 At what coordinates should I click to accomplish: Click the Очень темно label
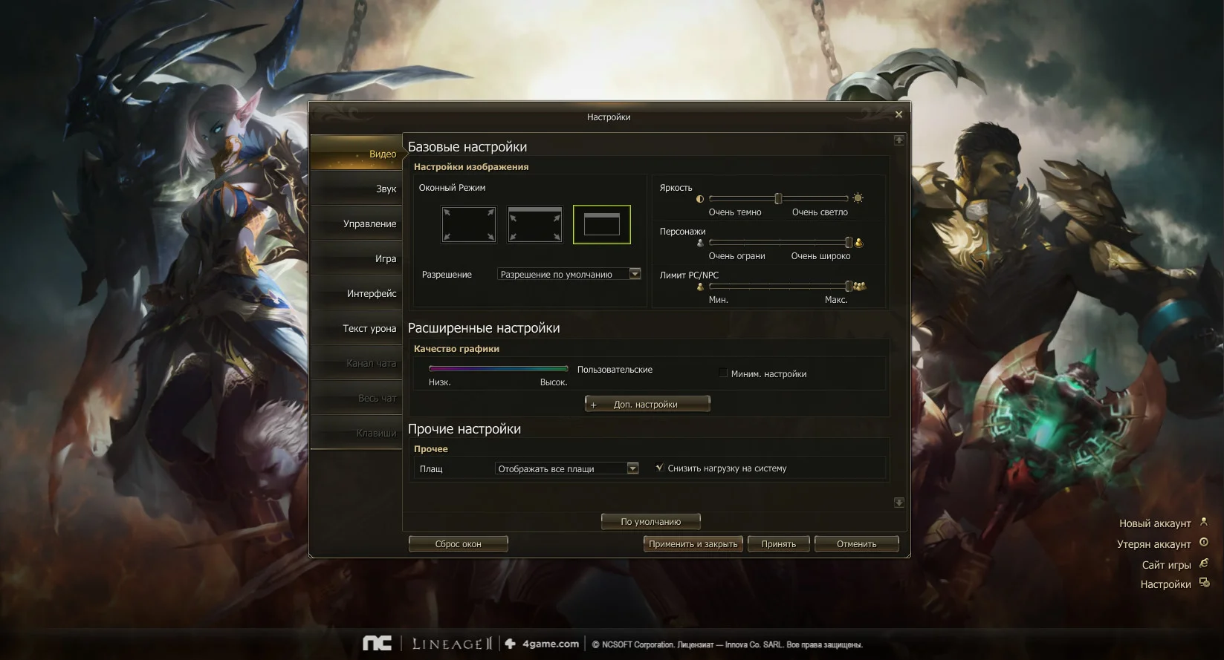point(735,212)
